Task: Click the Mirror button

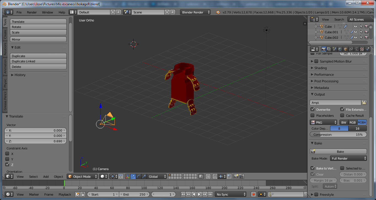Action: click(38, 39)
